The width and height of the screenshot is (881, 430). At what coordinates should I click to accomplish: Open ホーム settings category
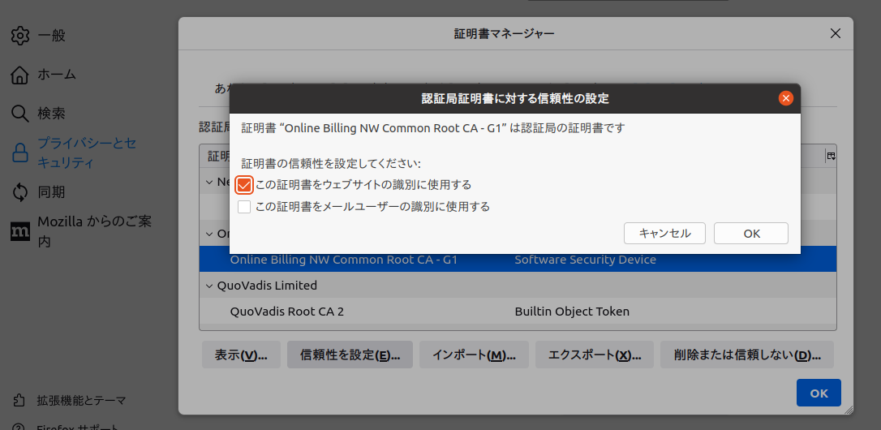tap(57, 74)
